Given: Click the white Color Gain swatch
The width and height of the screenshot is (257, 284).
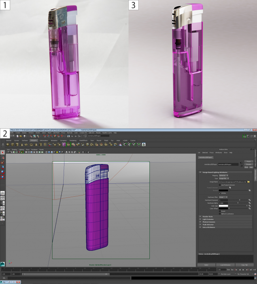Looking at the screenshot, I should point(223,206).
